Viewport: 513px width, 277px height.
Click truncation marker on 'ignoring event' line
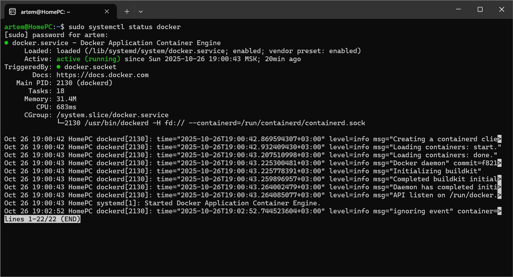click(499, 211)
